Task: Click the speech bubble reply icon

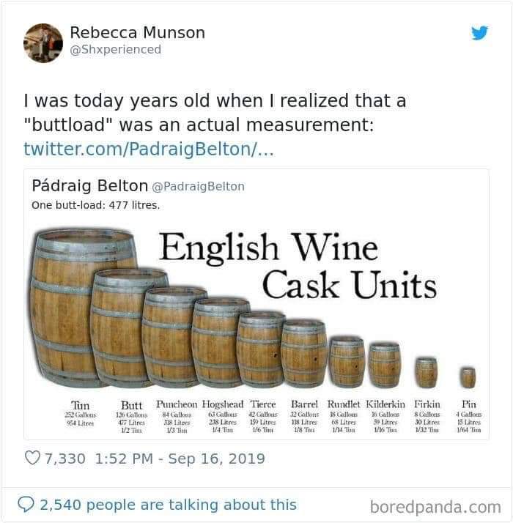Action: (26, 505)
